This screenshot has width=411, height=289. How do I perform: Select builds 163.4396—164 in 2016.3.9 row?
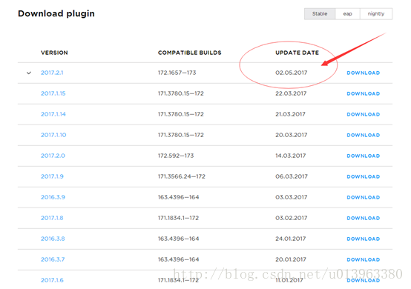tap(178, 197)
